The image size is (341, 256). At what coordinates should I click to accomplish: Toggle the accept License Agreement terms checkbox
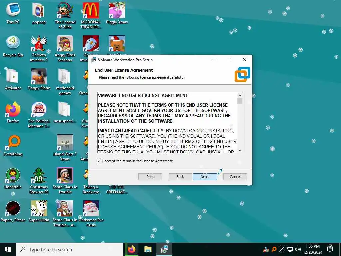coord(99,161)
